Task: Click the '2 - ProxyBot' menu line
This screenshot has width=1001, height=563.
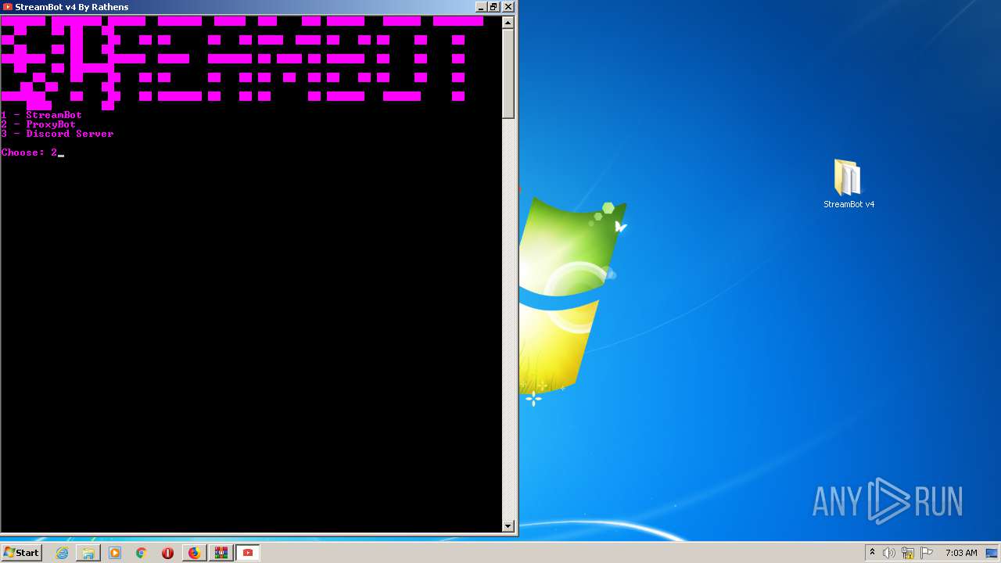Action: click(x=38, y=124)
